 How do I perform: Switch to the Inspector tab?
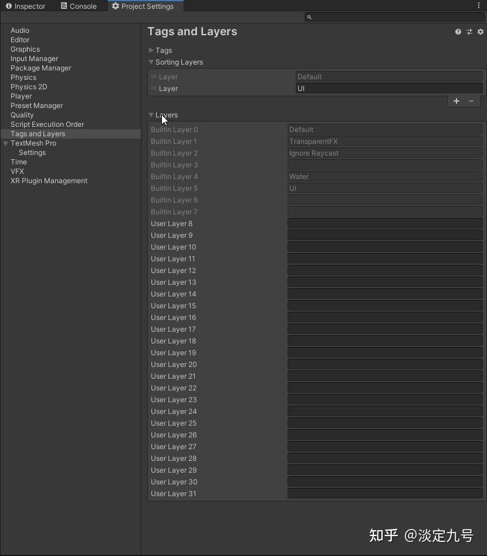click(x=29, y=6)
